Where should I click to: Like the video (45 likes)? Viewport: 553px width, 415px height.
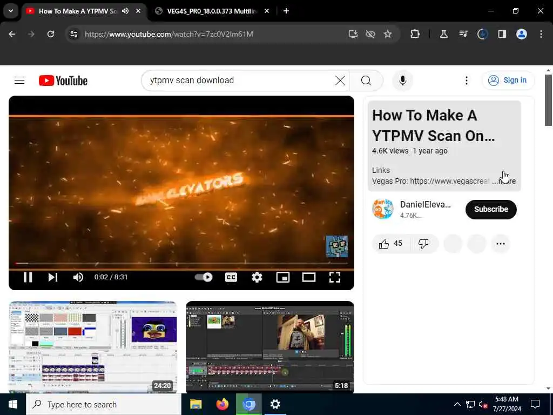(x=390, y=244)
